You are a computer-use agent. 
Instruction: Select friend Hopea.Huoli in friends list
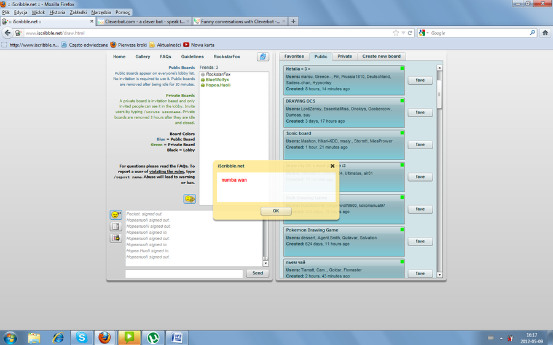pos(218,85)
